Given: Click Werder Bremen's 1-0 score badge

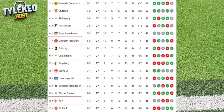Looking at the screenshot, I should coord(89,93).
